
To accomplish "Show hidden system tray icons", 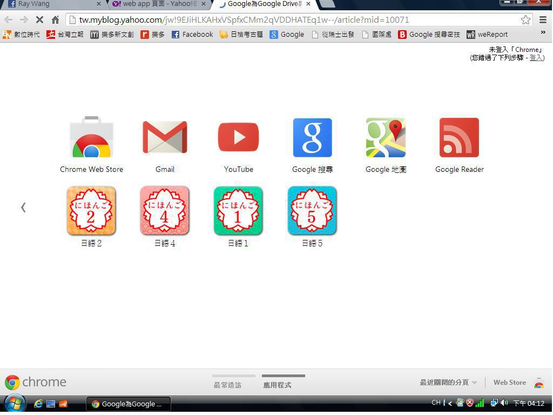I will tap(450, 403).
